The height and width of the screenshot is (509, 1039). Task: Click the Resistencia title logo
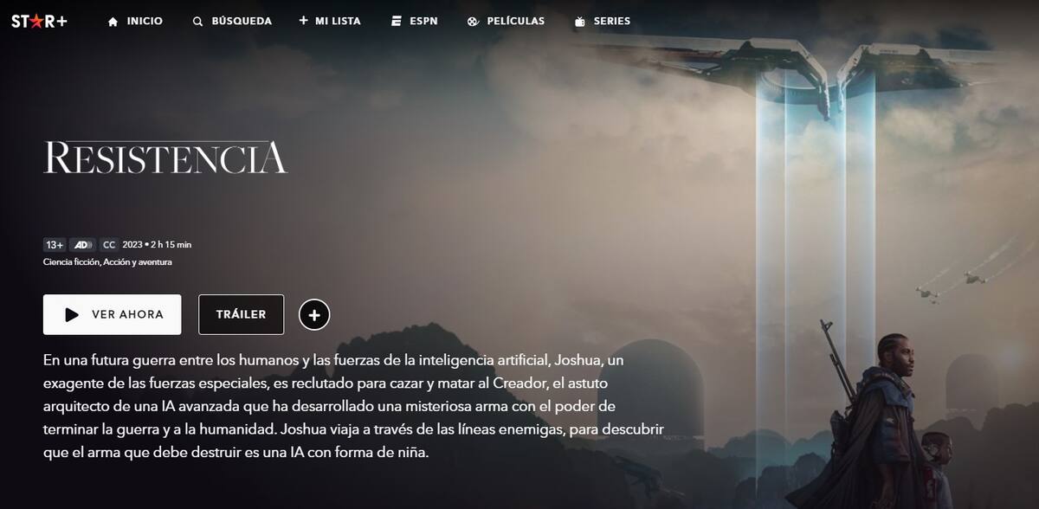point(165,158)
